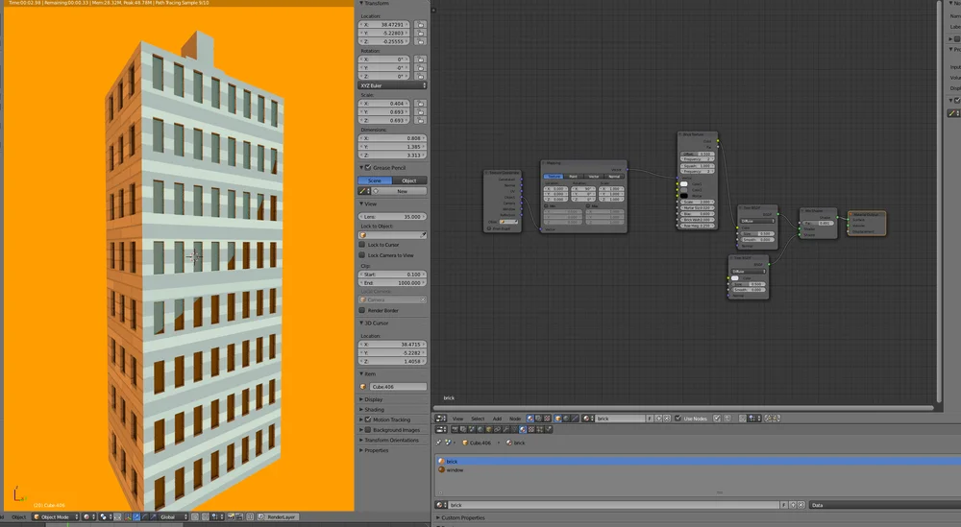Open the Object Mode dropdown
This screenshot has width=961, height=527.
pos(56,517)
